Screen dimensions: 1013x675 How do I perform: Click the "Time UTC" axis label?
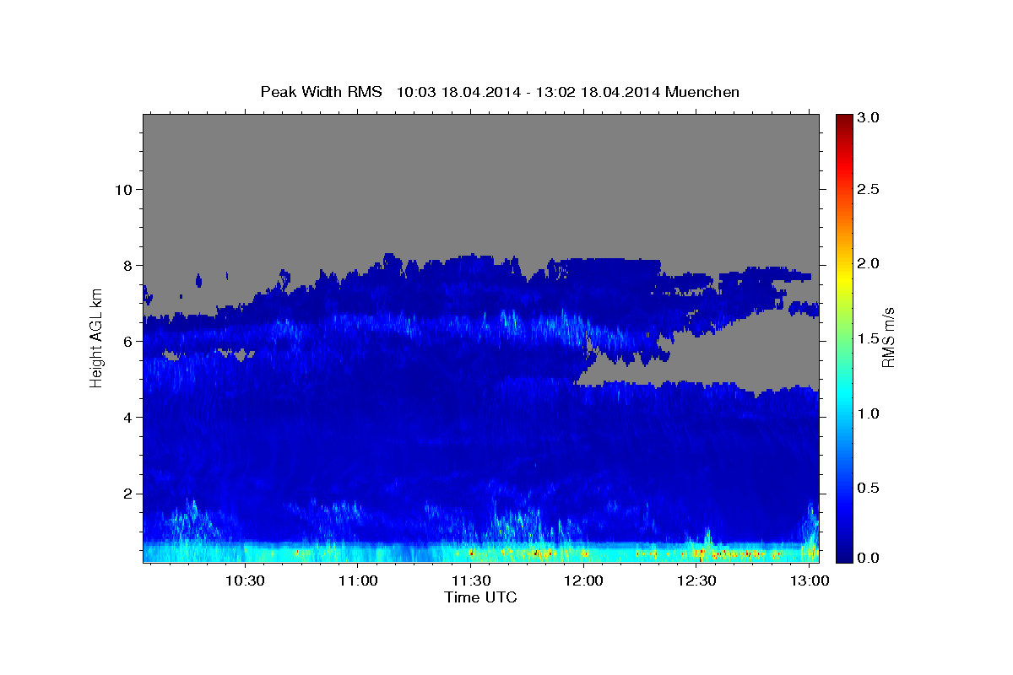480,597
